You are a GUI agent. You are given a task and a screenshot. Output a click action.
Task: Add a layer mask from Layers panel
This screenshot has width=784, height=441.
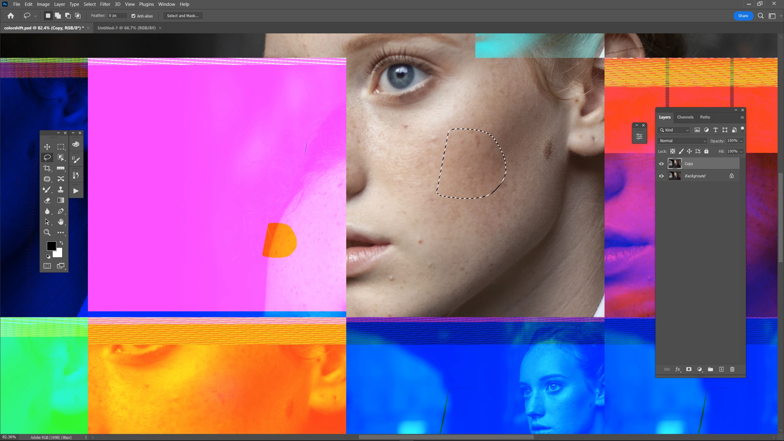click(x=689, y=369)
